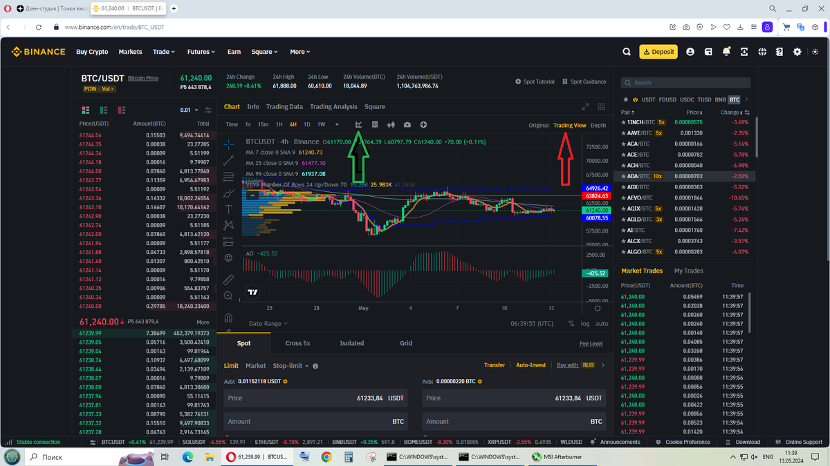Select the text annotation tool

click(x=229, y=209)
